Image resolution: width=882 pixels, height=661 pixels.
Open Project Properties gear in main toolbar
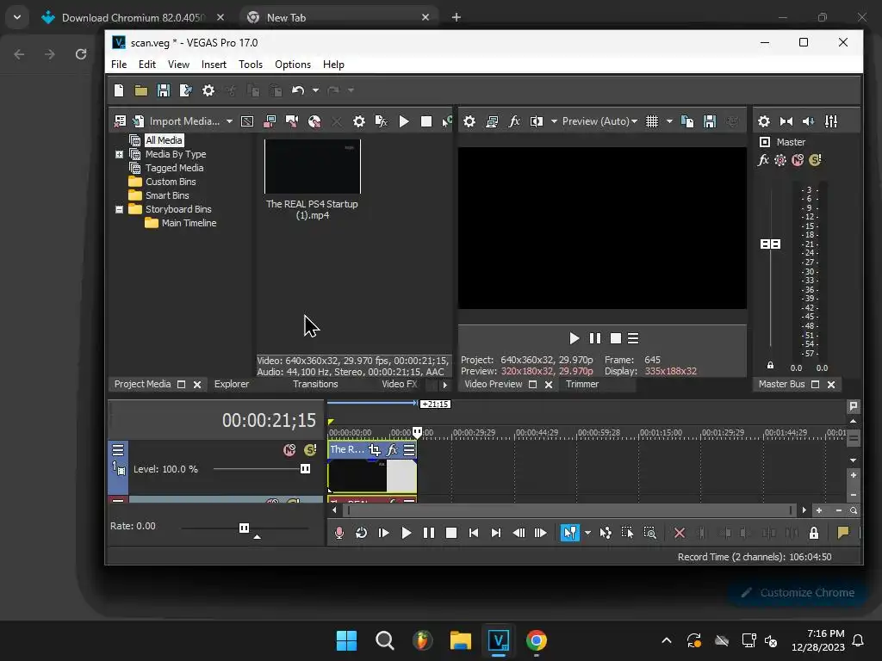pyautogui.click(x=208, y=90)
